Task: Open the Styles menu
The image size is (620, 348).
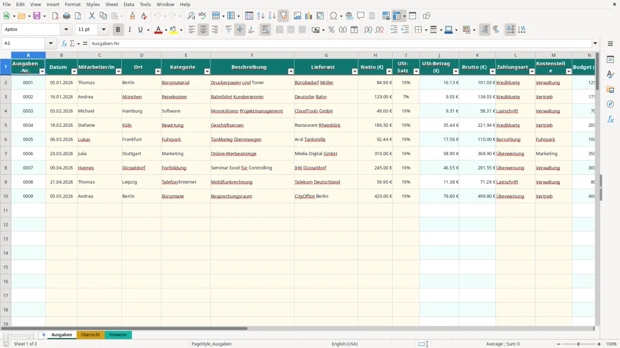Action: pos(93,4)
